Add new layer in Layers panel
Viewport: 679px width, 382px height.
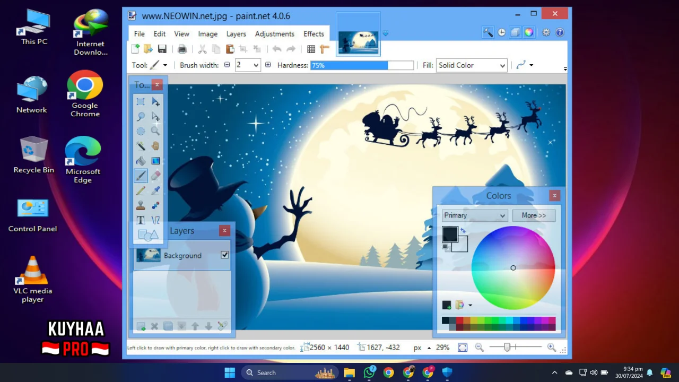pyautogui.click(x=141, y=326)
